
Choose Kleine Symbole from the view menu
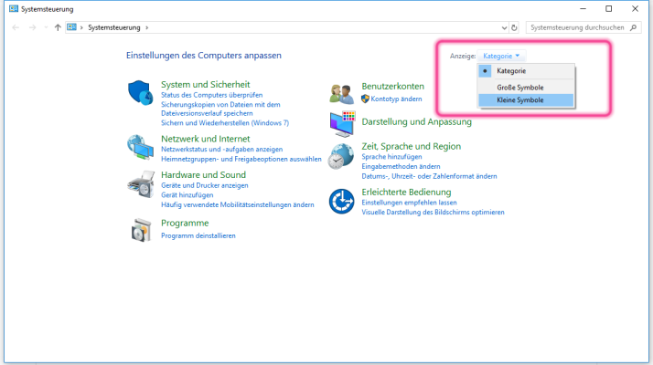pyautogui.click(x=519, y=99)
